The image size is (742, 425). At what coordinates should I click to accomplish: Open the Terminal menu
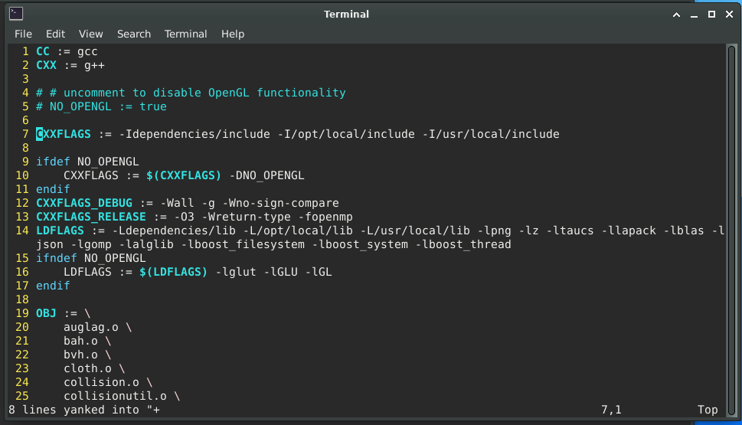(x=185, y=34)
